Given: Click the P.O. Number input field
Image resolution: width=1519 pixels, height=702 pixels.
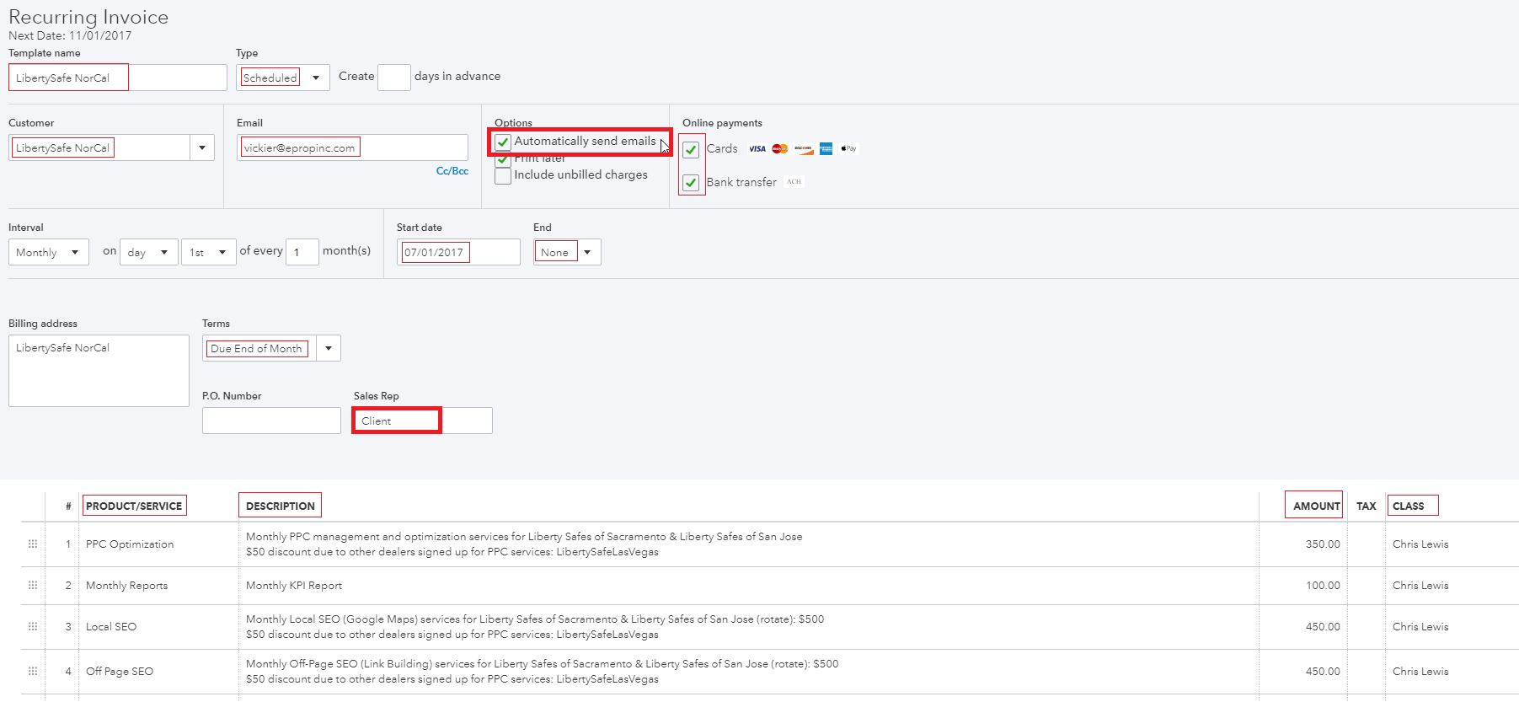Looking at the screenshot, I should (x=271, y=421).
